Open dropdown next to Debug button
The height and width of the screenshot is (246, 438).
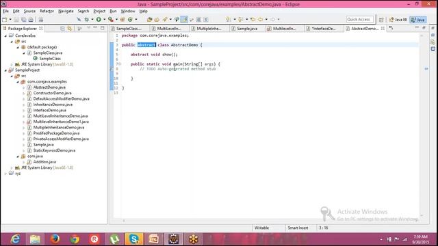92,20
